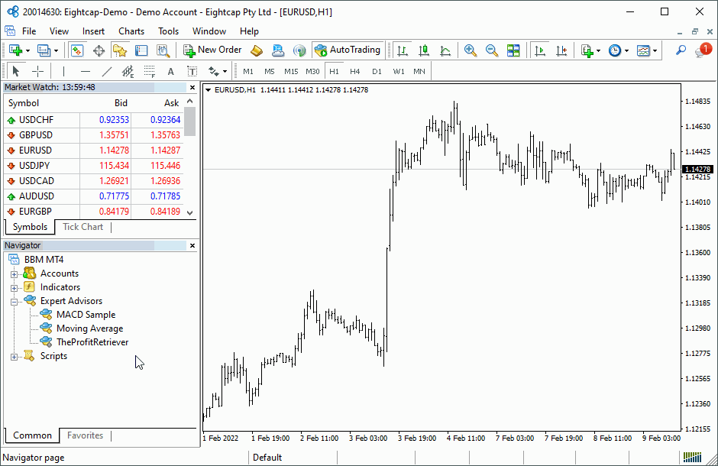
Task: Click the notification bubble icon
Action: [702, 50]
